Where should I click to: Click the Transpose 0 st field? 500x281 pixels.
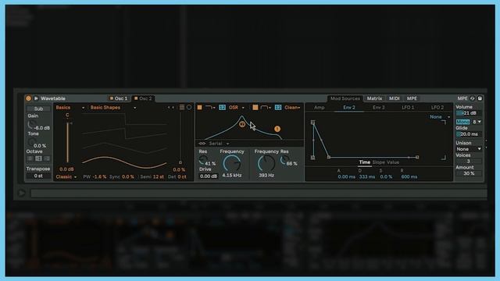pyautogui.click(x=38, y=176)
